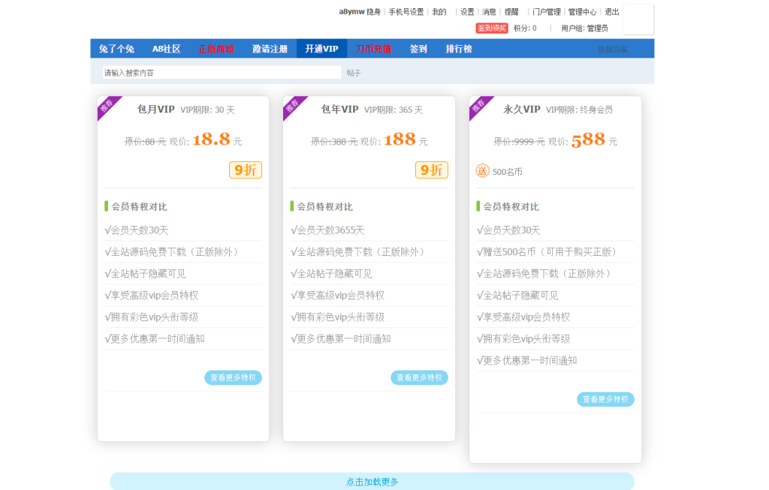Click 原价:388 元 struck-through price
This screenshot has width=769, height=490.
334,142
